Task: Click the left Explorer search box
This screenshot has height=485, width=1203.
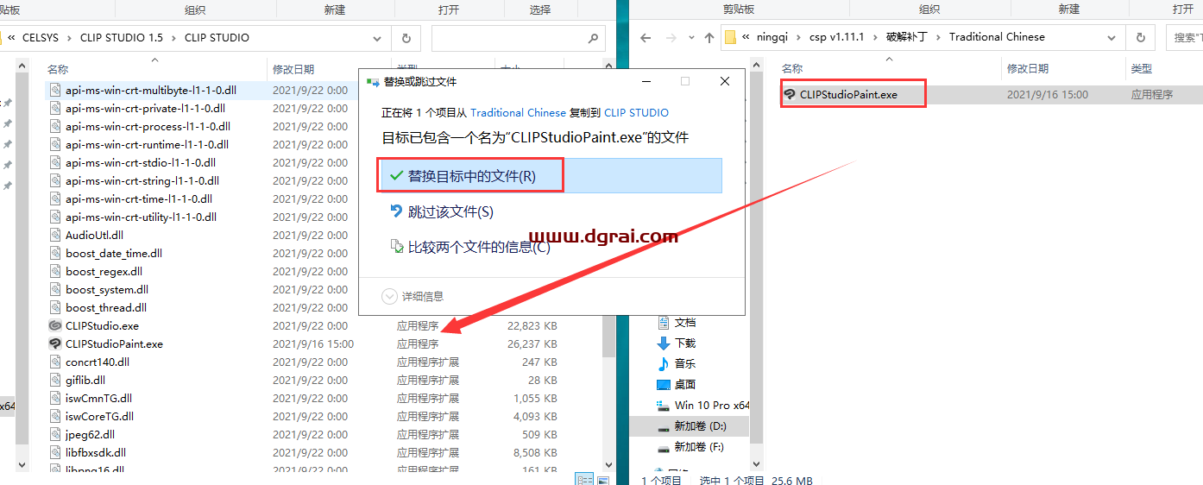Action: (517, 38)
